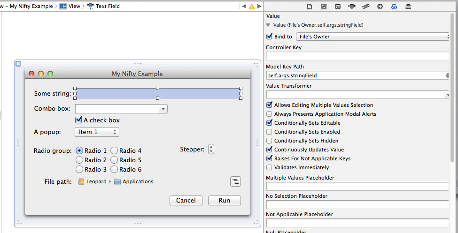Click My Nifty Example in jump bar
Image resolution: width=458 pixels, height=233 pixels.
click(x=31, y=6)
